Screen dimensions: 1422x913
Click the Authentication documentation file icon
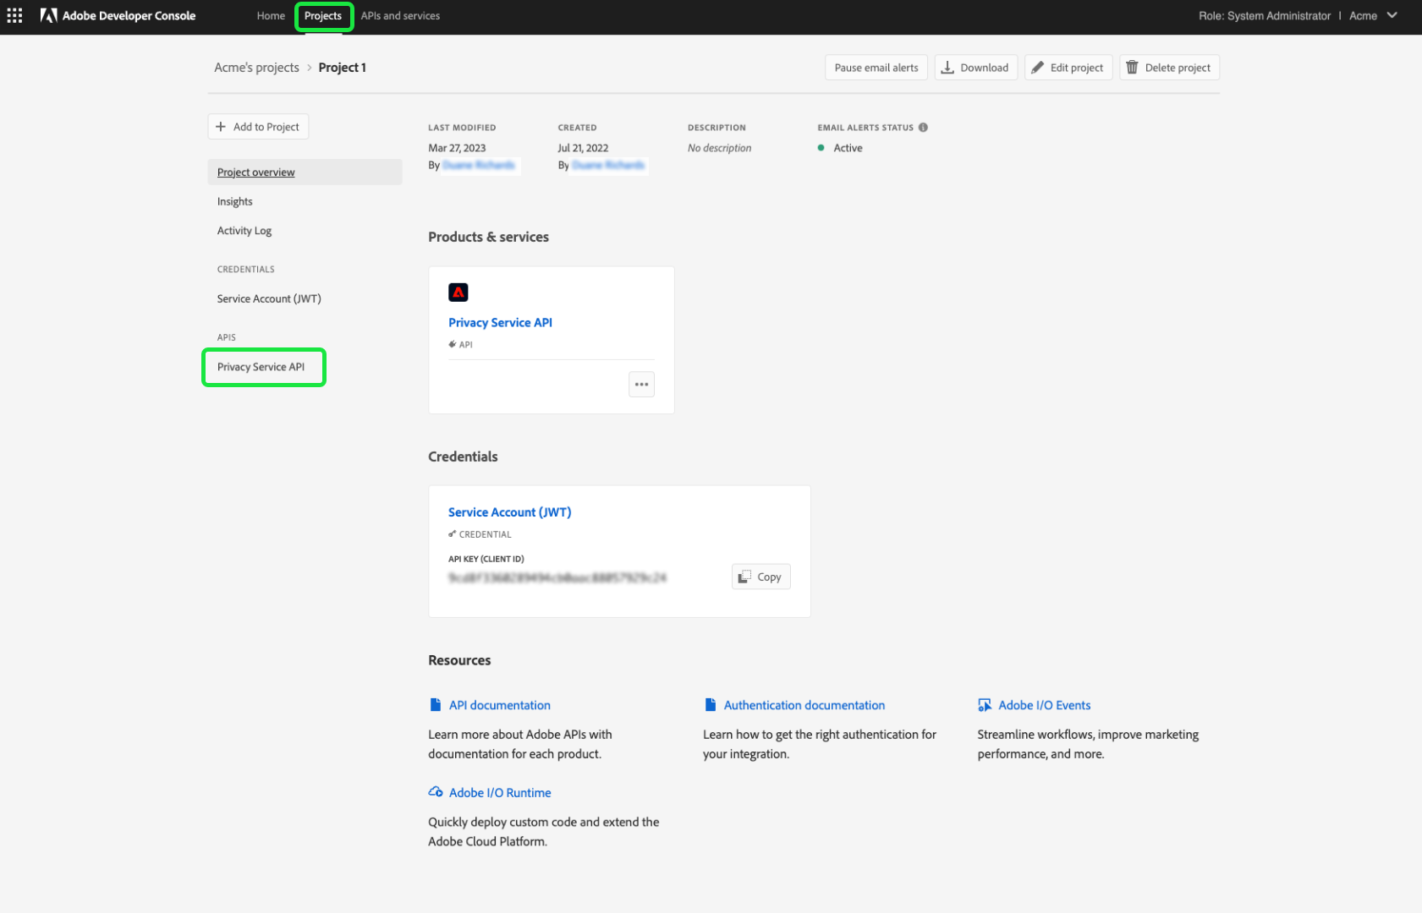(711, 705)
